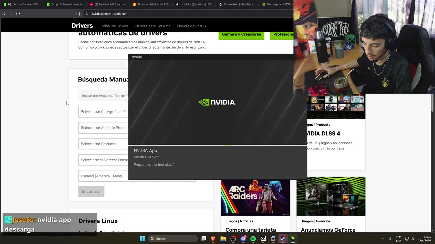Image resolution: width=435 pixels, height=244 pixels.
Task: Click the Drivers Linux heading
Action: 98,221
